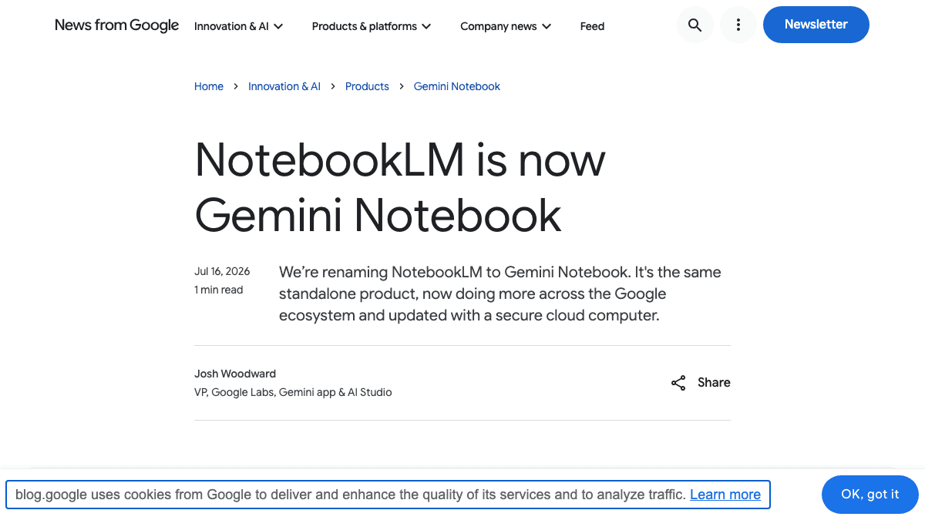Go to Home breadcrumb link

209,86
